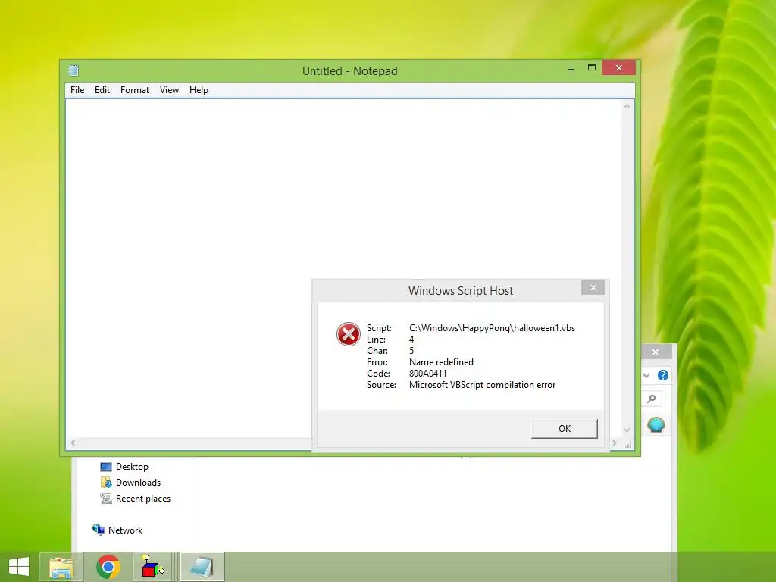Viewport: 776px width, 582px height.
Task: Click the Untitled - Notepad title bar text
Action: click(x=350, y=70)
